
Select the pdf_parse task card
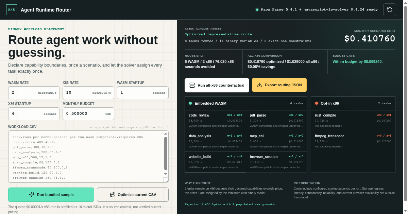[x=276, y=121]
